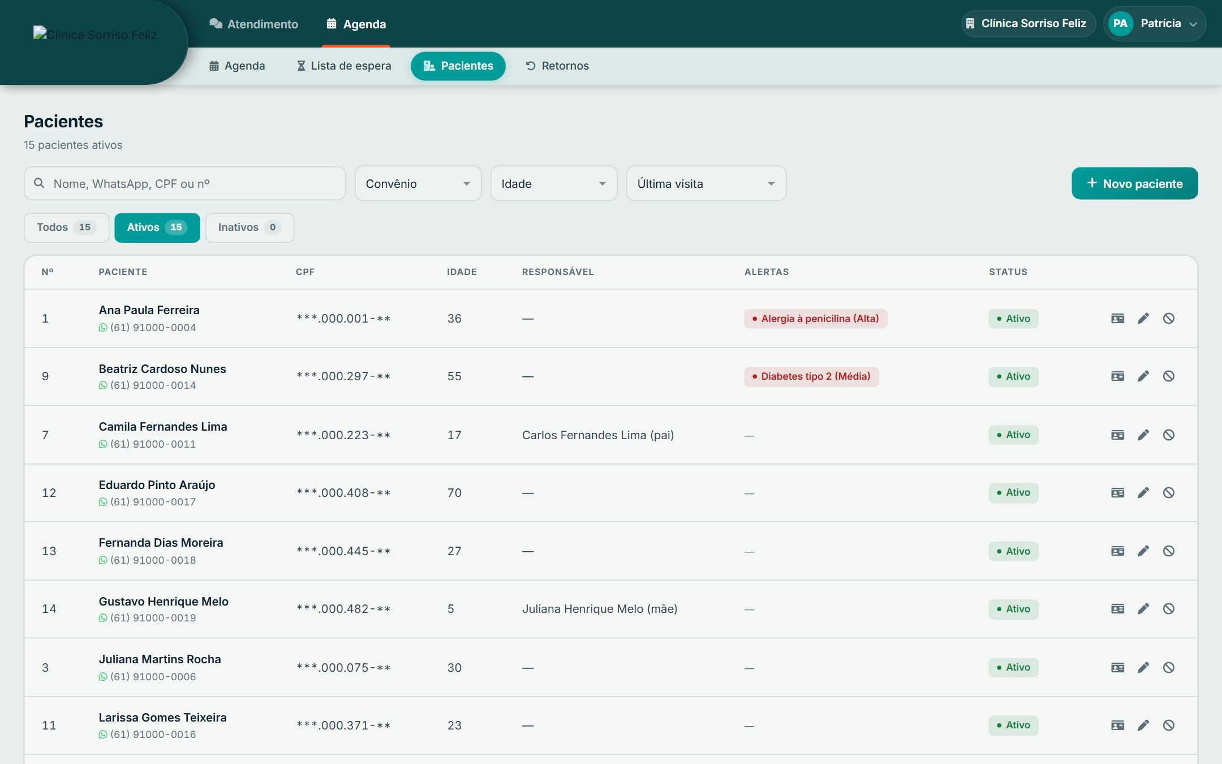Open the Agenda top navigation item

(356, 24)
